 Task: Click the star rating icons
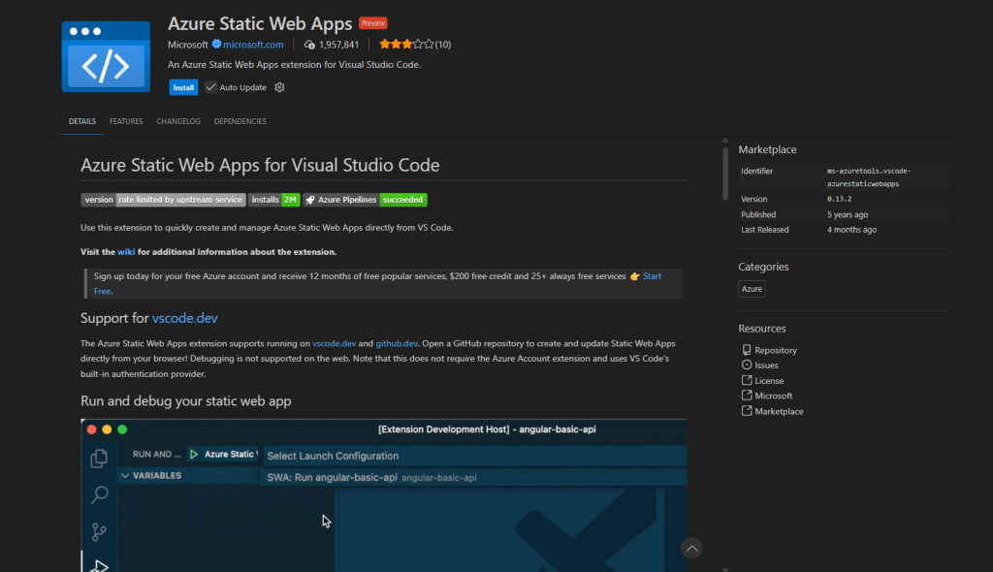point(406,45)
